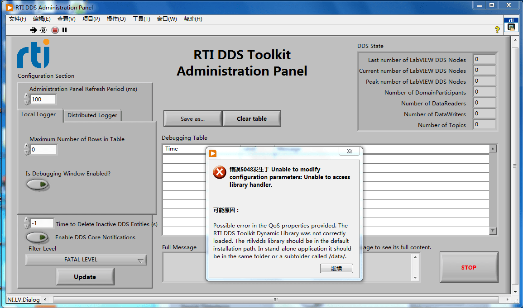The width and height of the screenshot is (523, 308).
Task: Open the FATAL LEVEL filter dropdown
Action: tap(86, 260)
